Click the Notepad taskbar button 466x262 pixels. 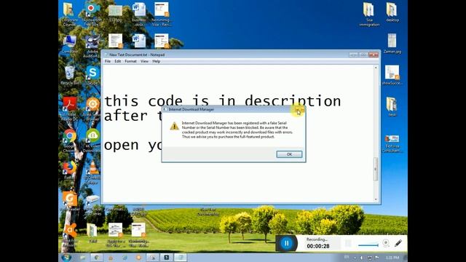[x=181, y=258]
